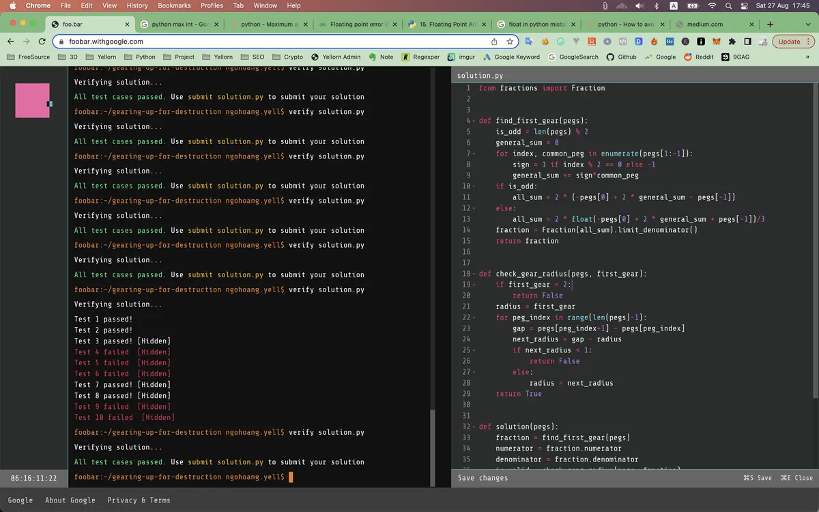Open the macOS volume icon
Screen dimensions: 819x512
tap(640, 5)
